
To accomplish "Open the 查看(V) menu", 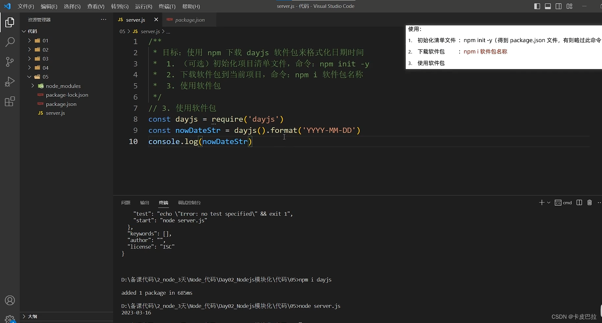I will pyautogui.click(x=96, y=6).
